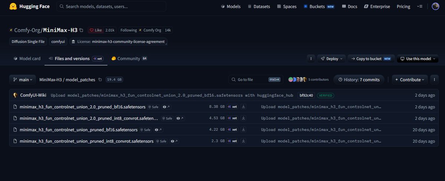Open the Models navigation link
The height and width of the screenshot is (181, 445).
coord(230,6)
